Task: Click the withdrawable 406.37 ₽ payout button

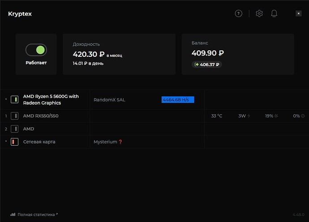Action: [207, 64]
